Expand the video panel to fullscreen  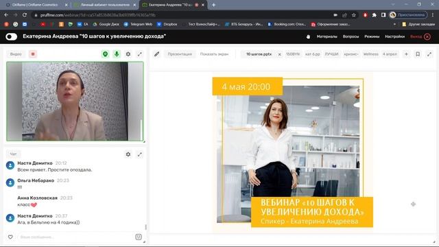[139, 54]
